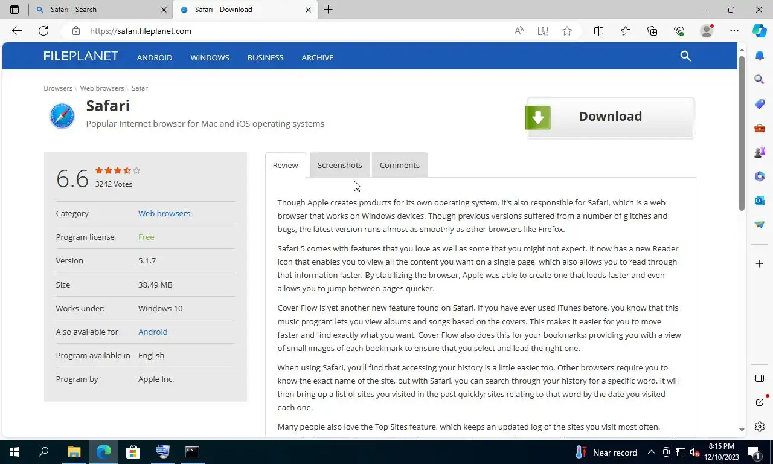Viewport: 773px width, 464px height.
Task: Open the Copilot icon
Action: [x=760, y=31]
